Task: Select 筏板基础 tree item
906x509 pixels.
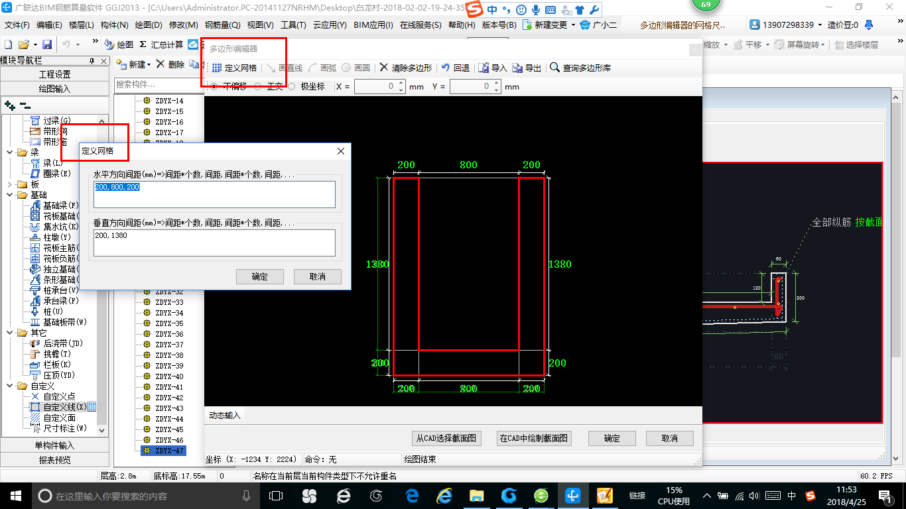Action: coord(54,216)
